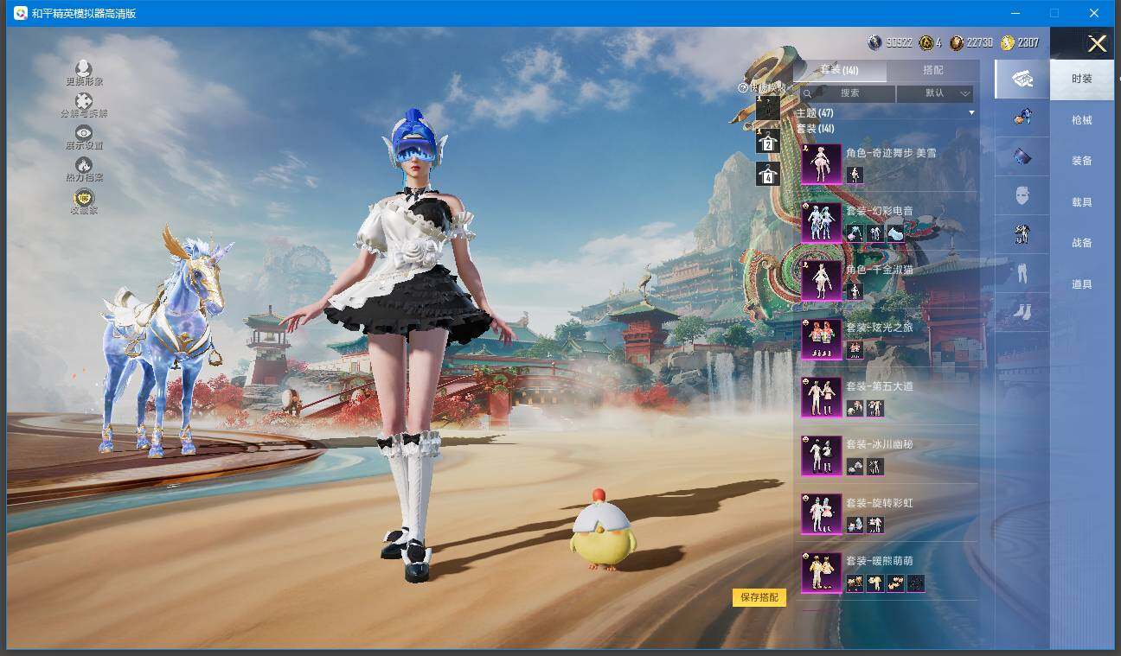Select the 角色-奇迹舞步 美雪 thumbnail
1121x656 pixels.
click(822, 164)
